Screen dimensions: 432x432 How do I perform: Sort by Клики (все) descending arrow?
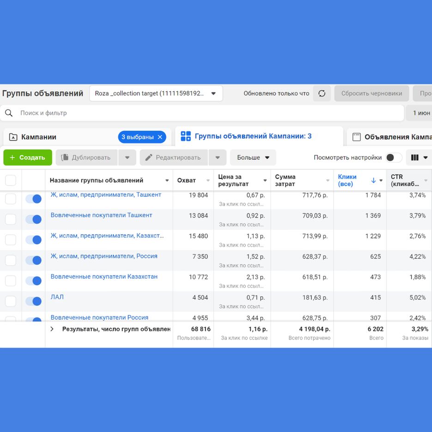pos(373,181)
